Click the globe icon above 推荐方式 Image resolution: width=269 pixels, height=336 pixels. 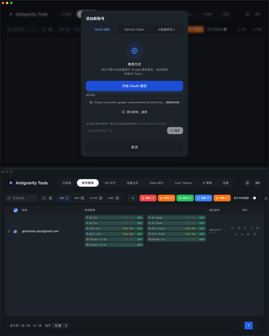[x=134, y=51]
